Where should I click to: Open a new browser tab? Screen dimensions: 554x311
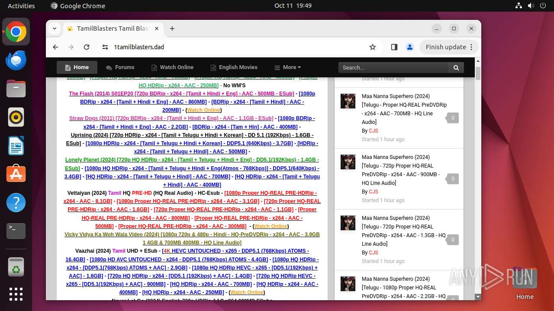(x=172, y=29)
